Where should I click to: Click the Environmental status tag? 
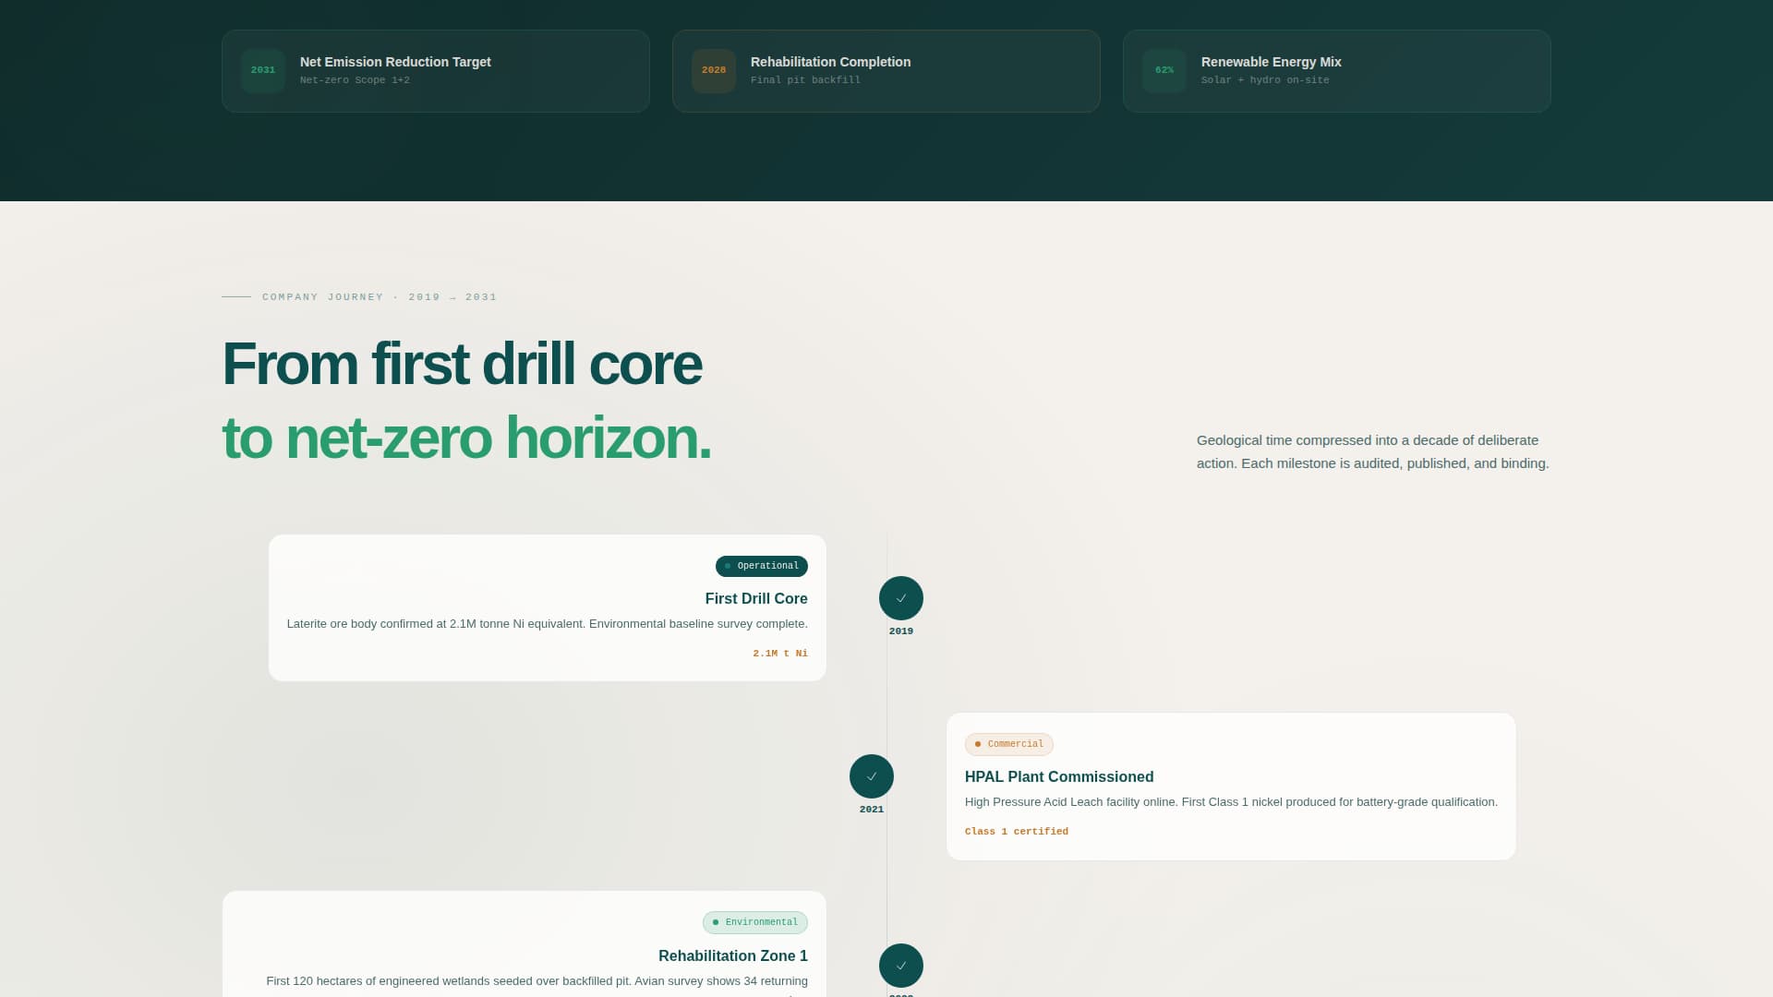coord(755,922)
